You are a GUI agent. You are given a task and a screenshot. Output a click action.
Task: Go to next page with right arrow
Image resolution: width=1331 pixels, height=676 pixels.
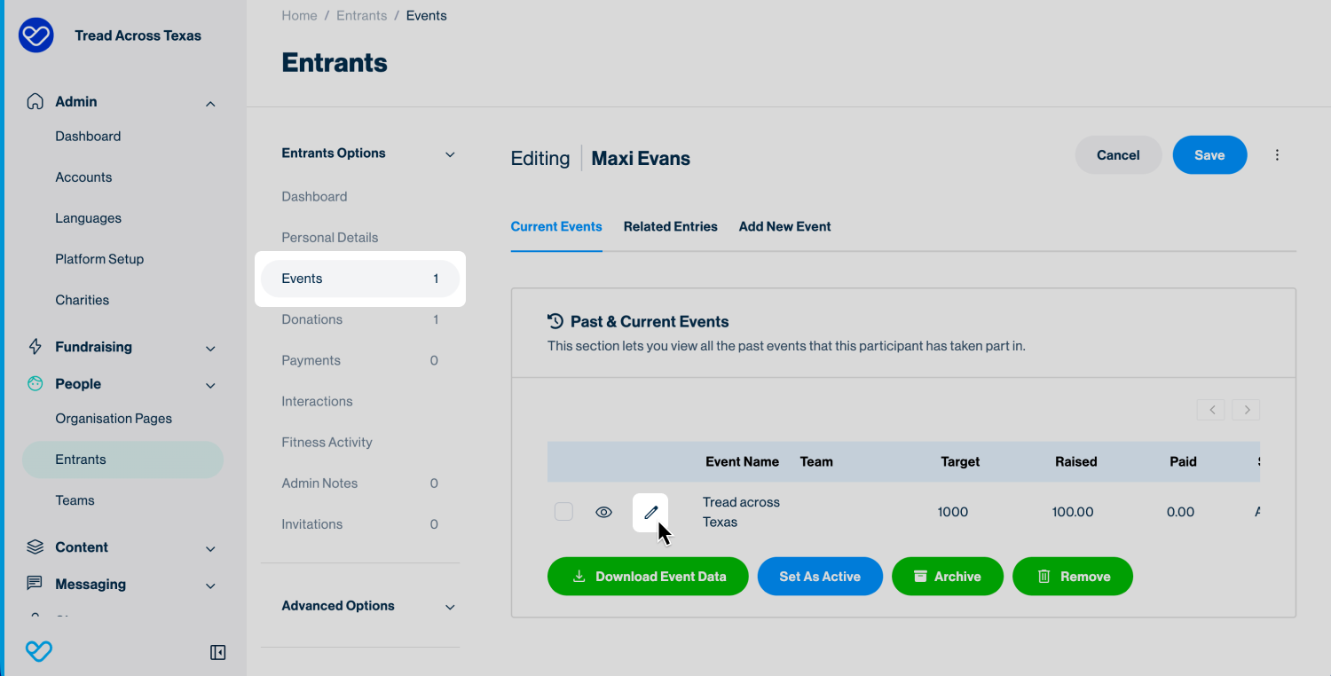tap(1246, 410)
